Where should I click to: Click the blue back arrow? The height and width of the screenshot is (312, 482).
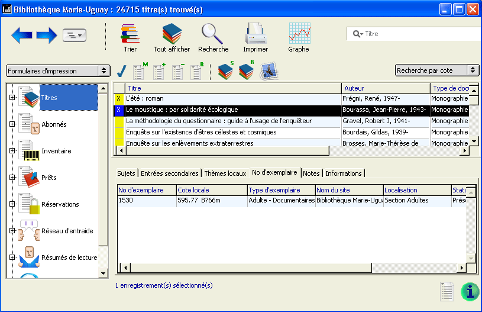tap(22, 36)
